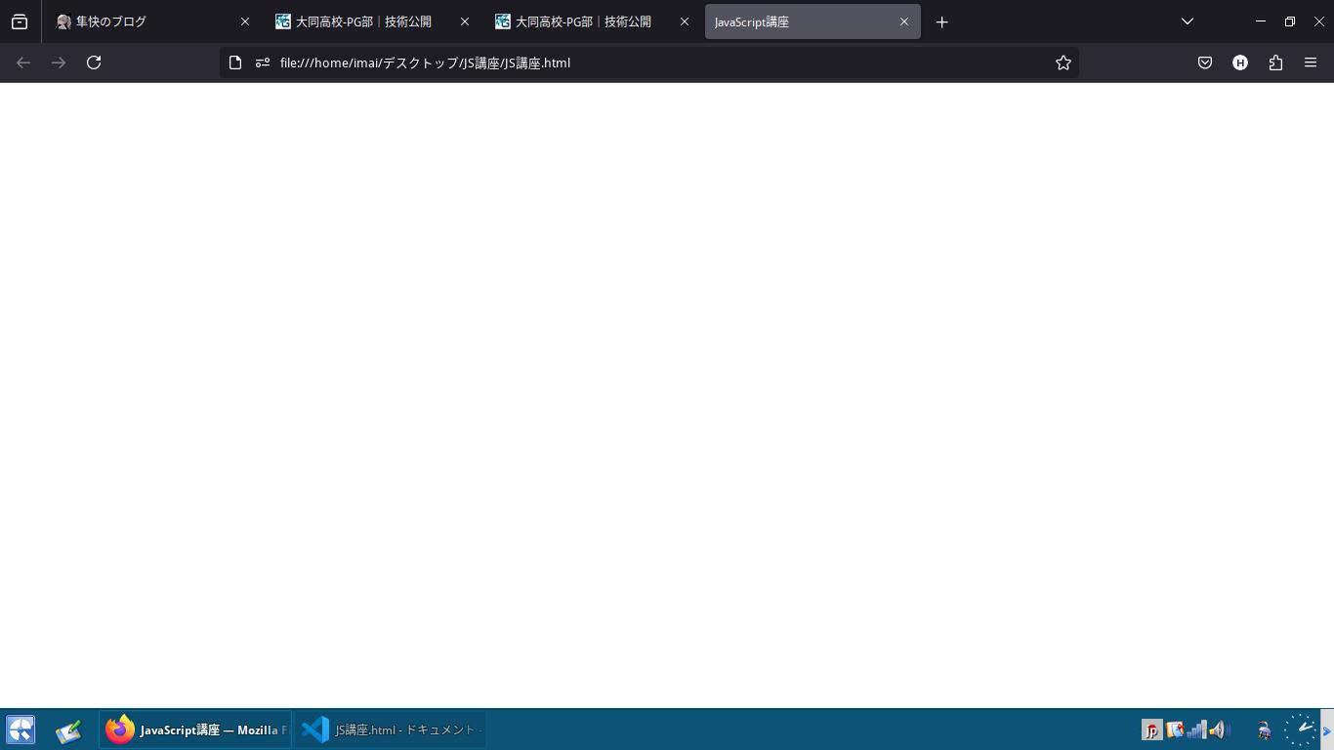Show site permissions info icon
The height and width of the screenshot is (750, 1334).
coord(262,62)
